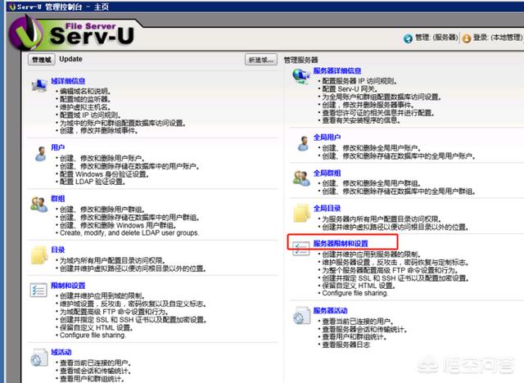Click the 服务器限制和设置 checklist icon

[301, 249]
